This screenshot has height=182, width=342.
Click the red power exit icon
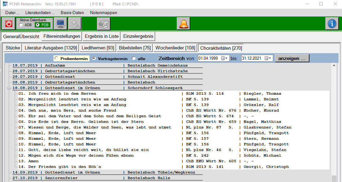8,23
